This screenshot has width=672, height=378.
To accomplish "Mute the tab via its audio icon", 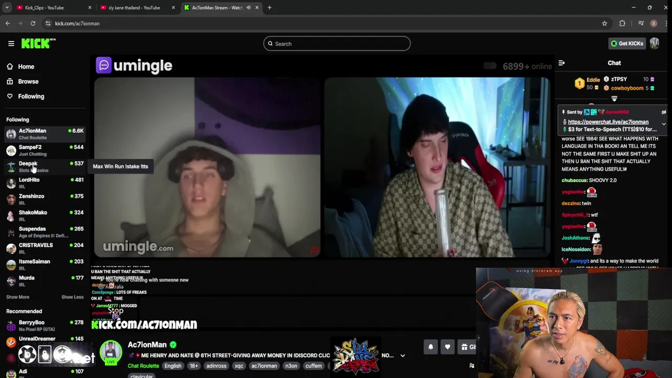I will 248,7.
